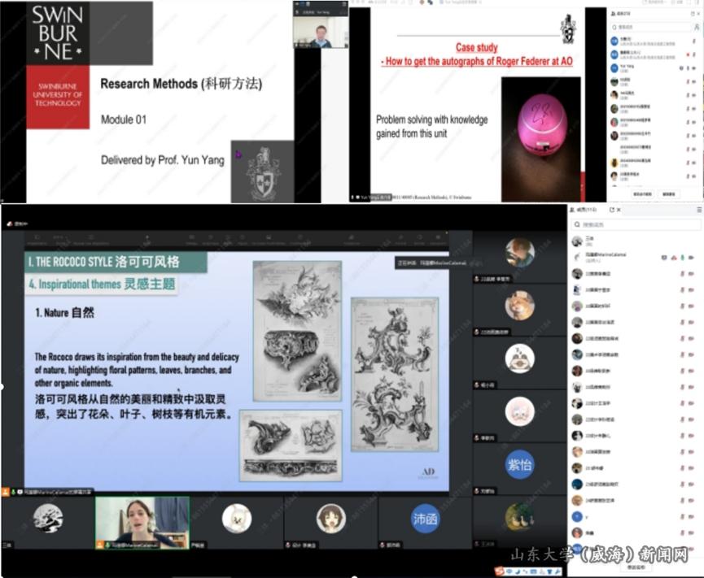Image resolution: width=704 pixels, height=578 pixels.
Task: Select the Marine Calamai row in the participant list
Action: tap(636, 257)
